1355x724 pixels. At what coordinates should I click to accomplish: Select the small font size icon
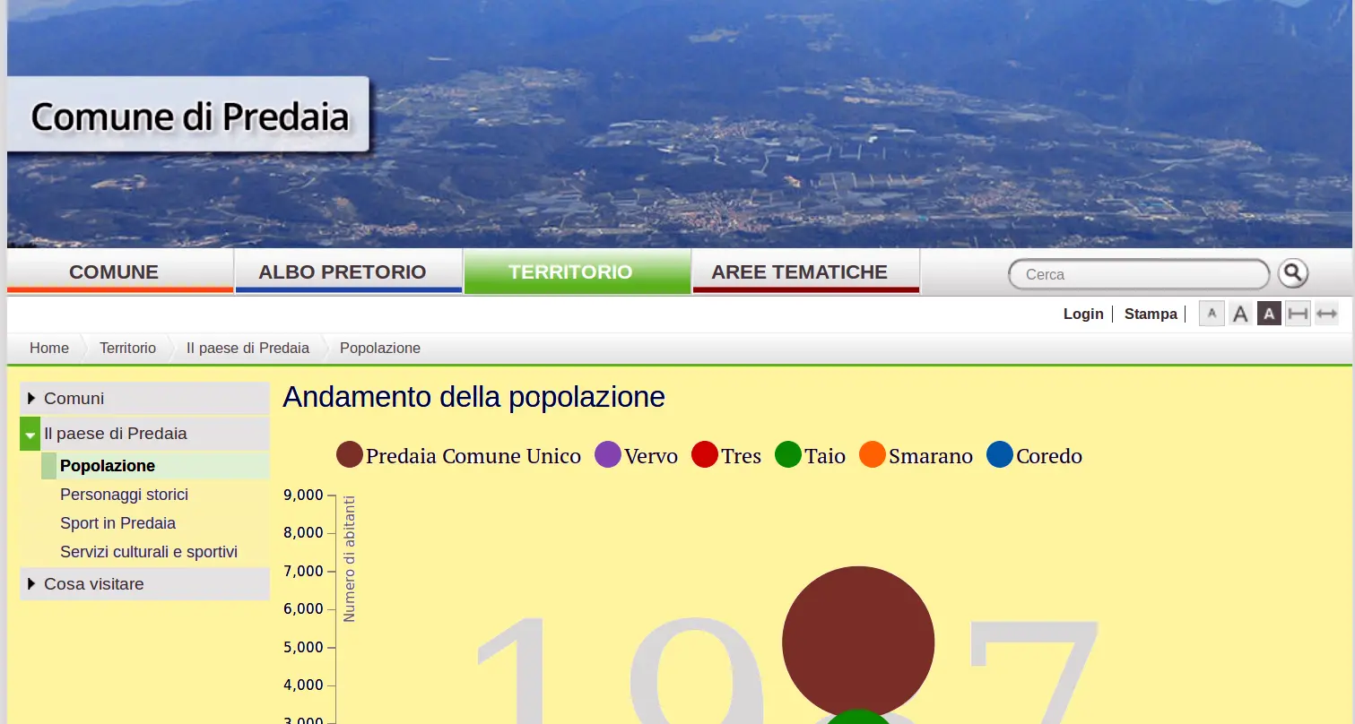click(x=1212, y=314)
